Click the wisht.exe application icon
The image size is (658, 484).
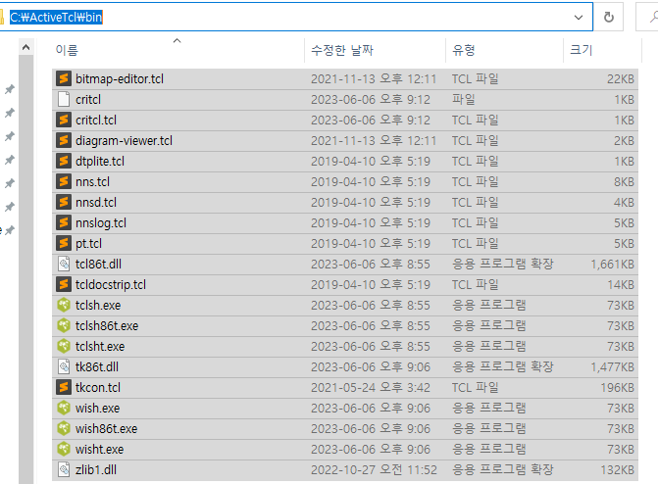point(64,449)
